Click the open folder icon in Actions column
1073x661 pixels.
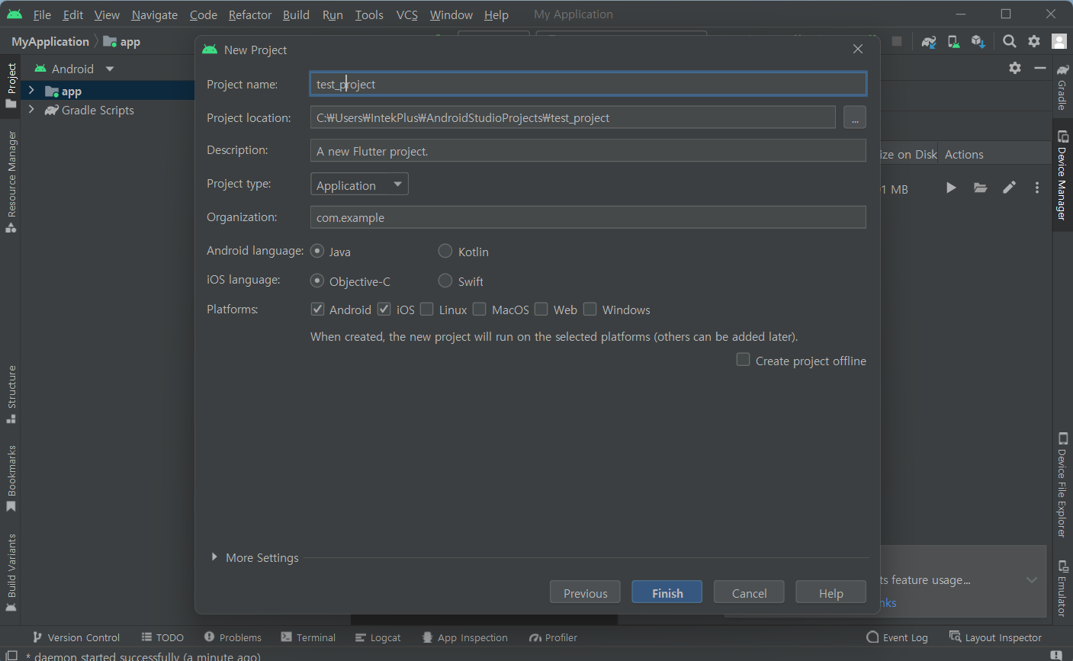(981, 188)
